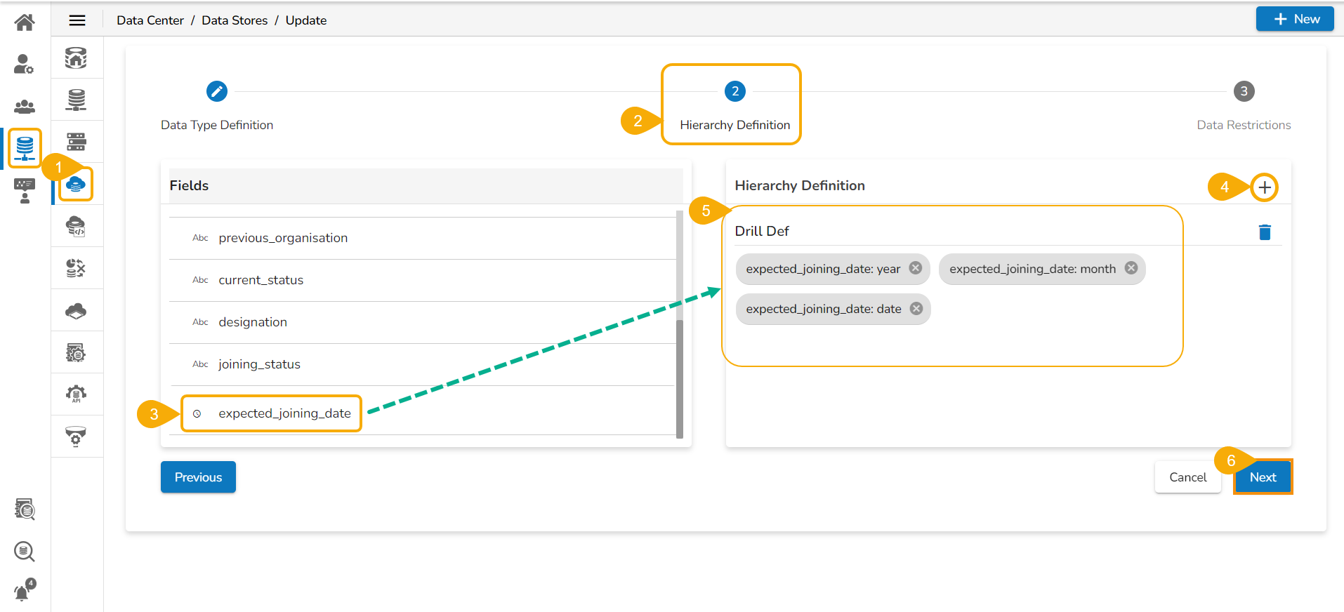
Task: Go to the Home icon
Action: [25, 22]
